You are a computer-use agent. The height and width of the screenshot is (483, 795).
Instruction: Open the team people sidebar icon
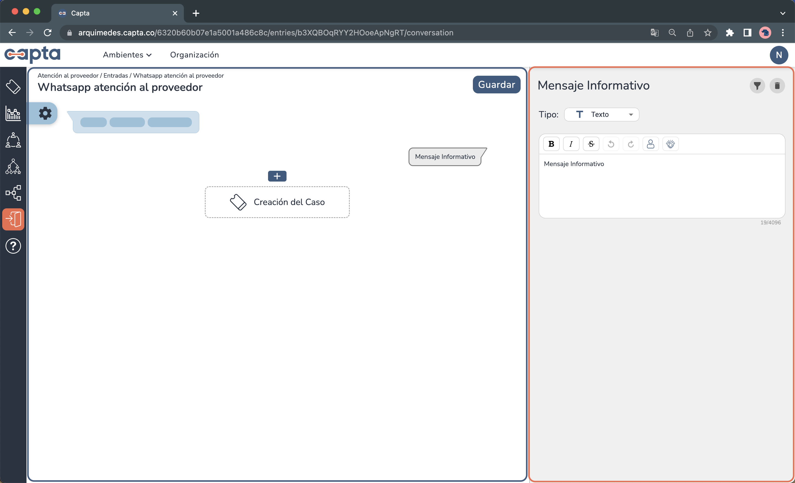[x=13, y=140]
